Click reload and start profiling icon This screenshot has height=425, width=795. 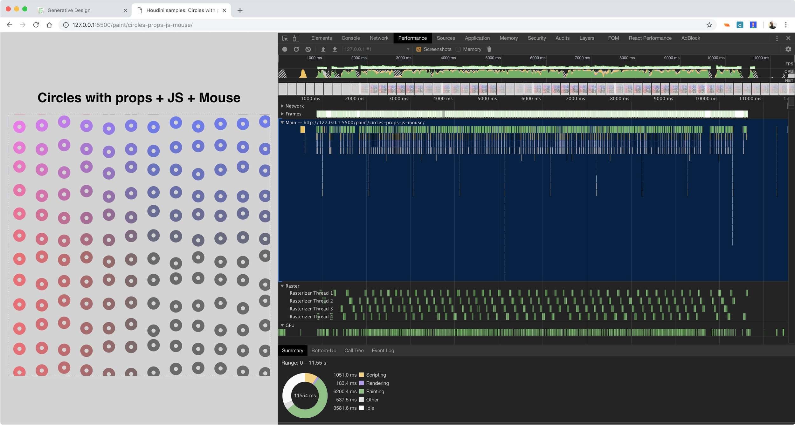tap(296, 49)
